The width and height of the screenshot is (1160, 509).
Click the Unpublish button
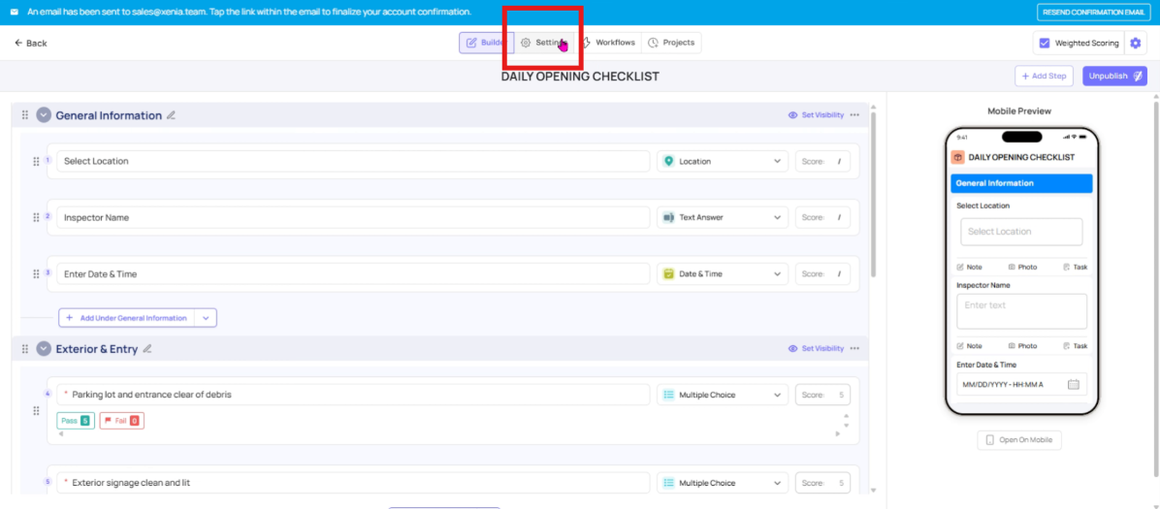click(1113, 76)
